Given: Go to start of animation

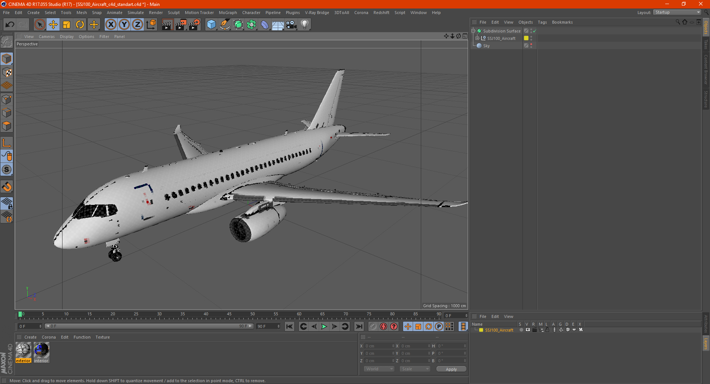Looking at the screenshot, I should (x=290, y=326).
